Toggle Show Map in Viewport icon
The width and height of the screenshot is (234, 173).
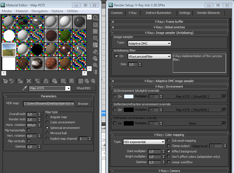coord(72,81)
